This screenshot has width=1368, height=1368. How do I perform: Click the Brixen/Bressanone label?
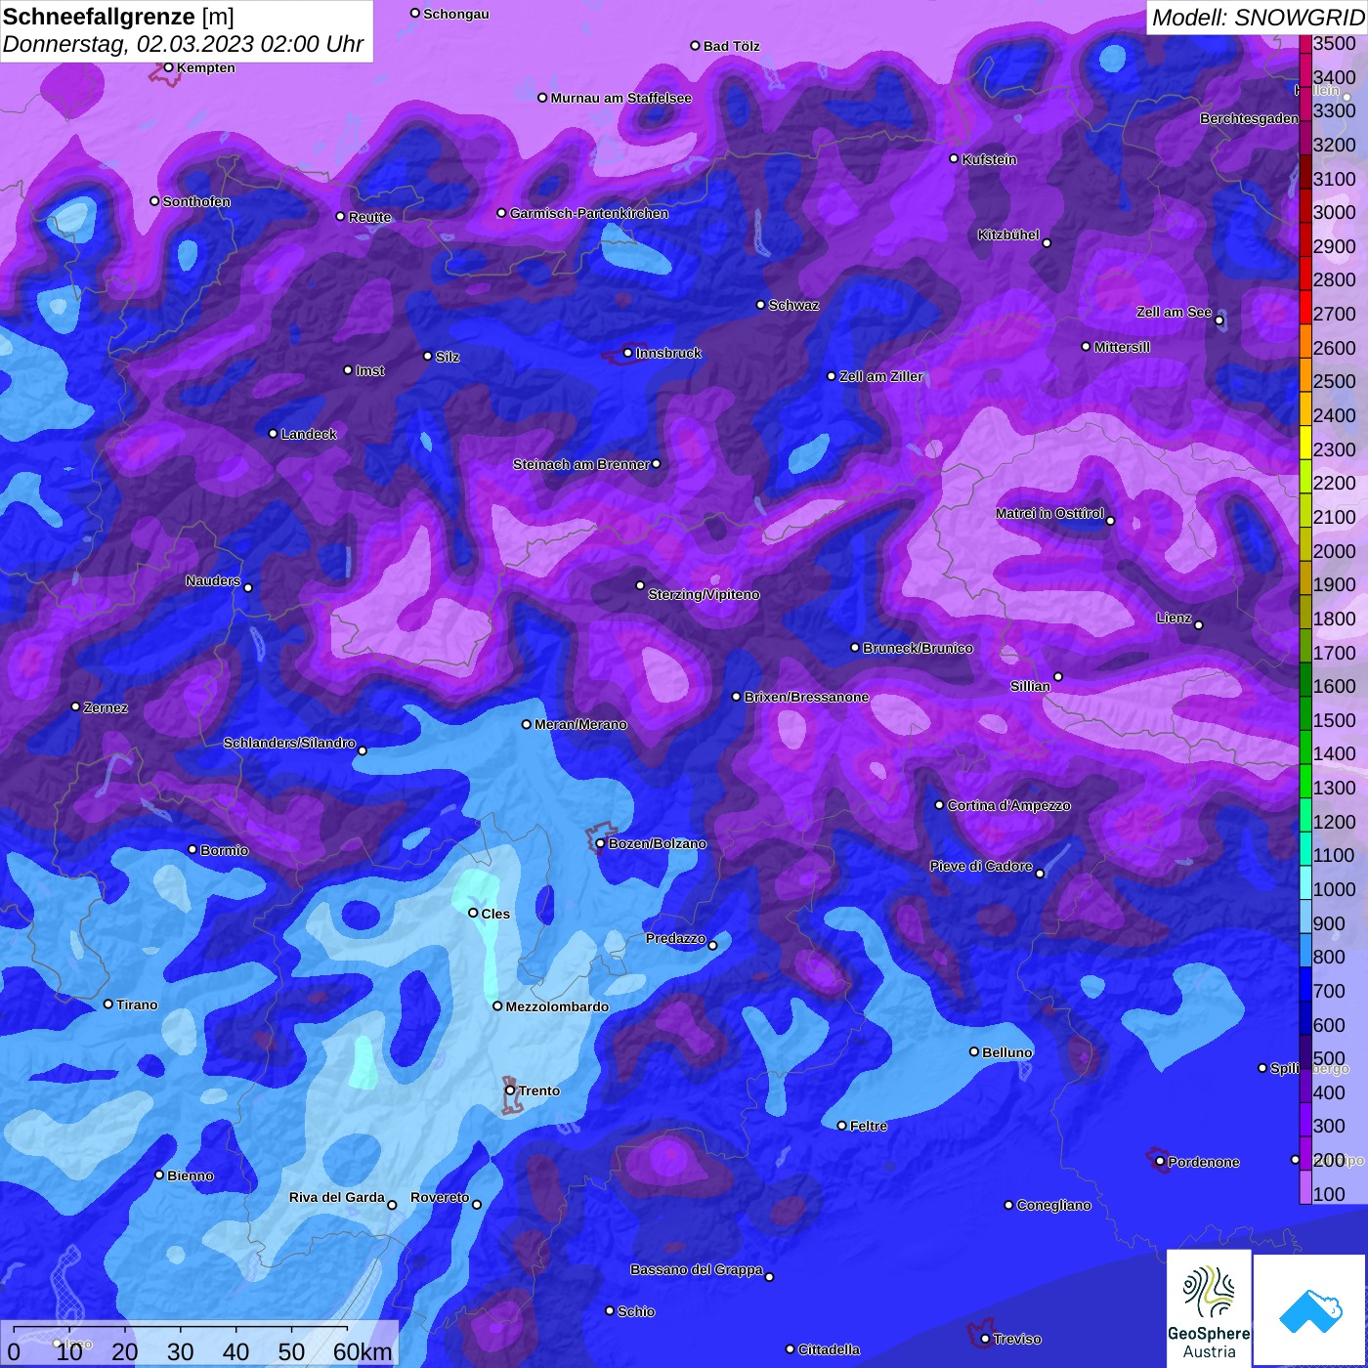[807, 697]
